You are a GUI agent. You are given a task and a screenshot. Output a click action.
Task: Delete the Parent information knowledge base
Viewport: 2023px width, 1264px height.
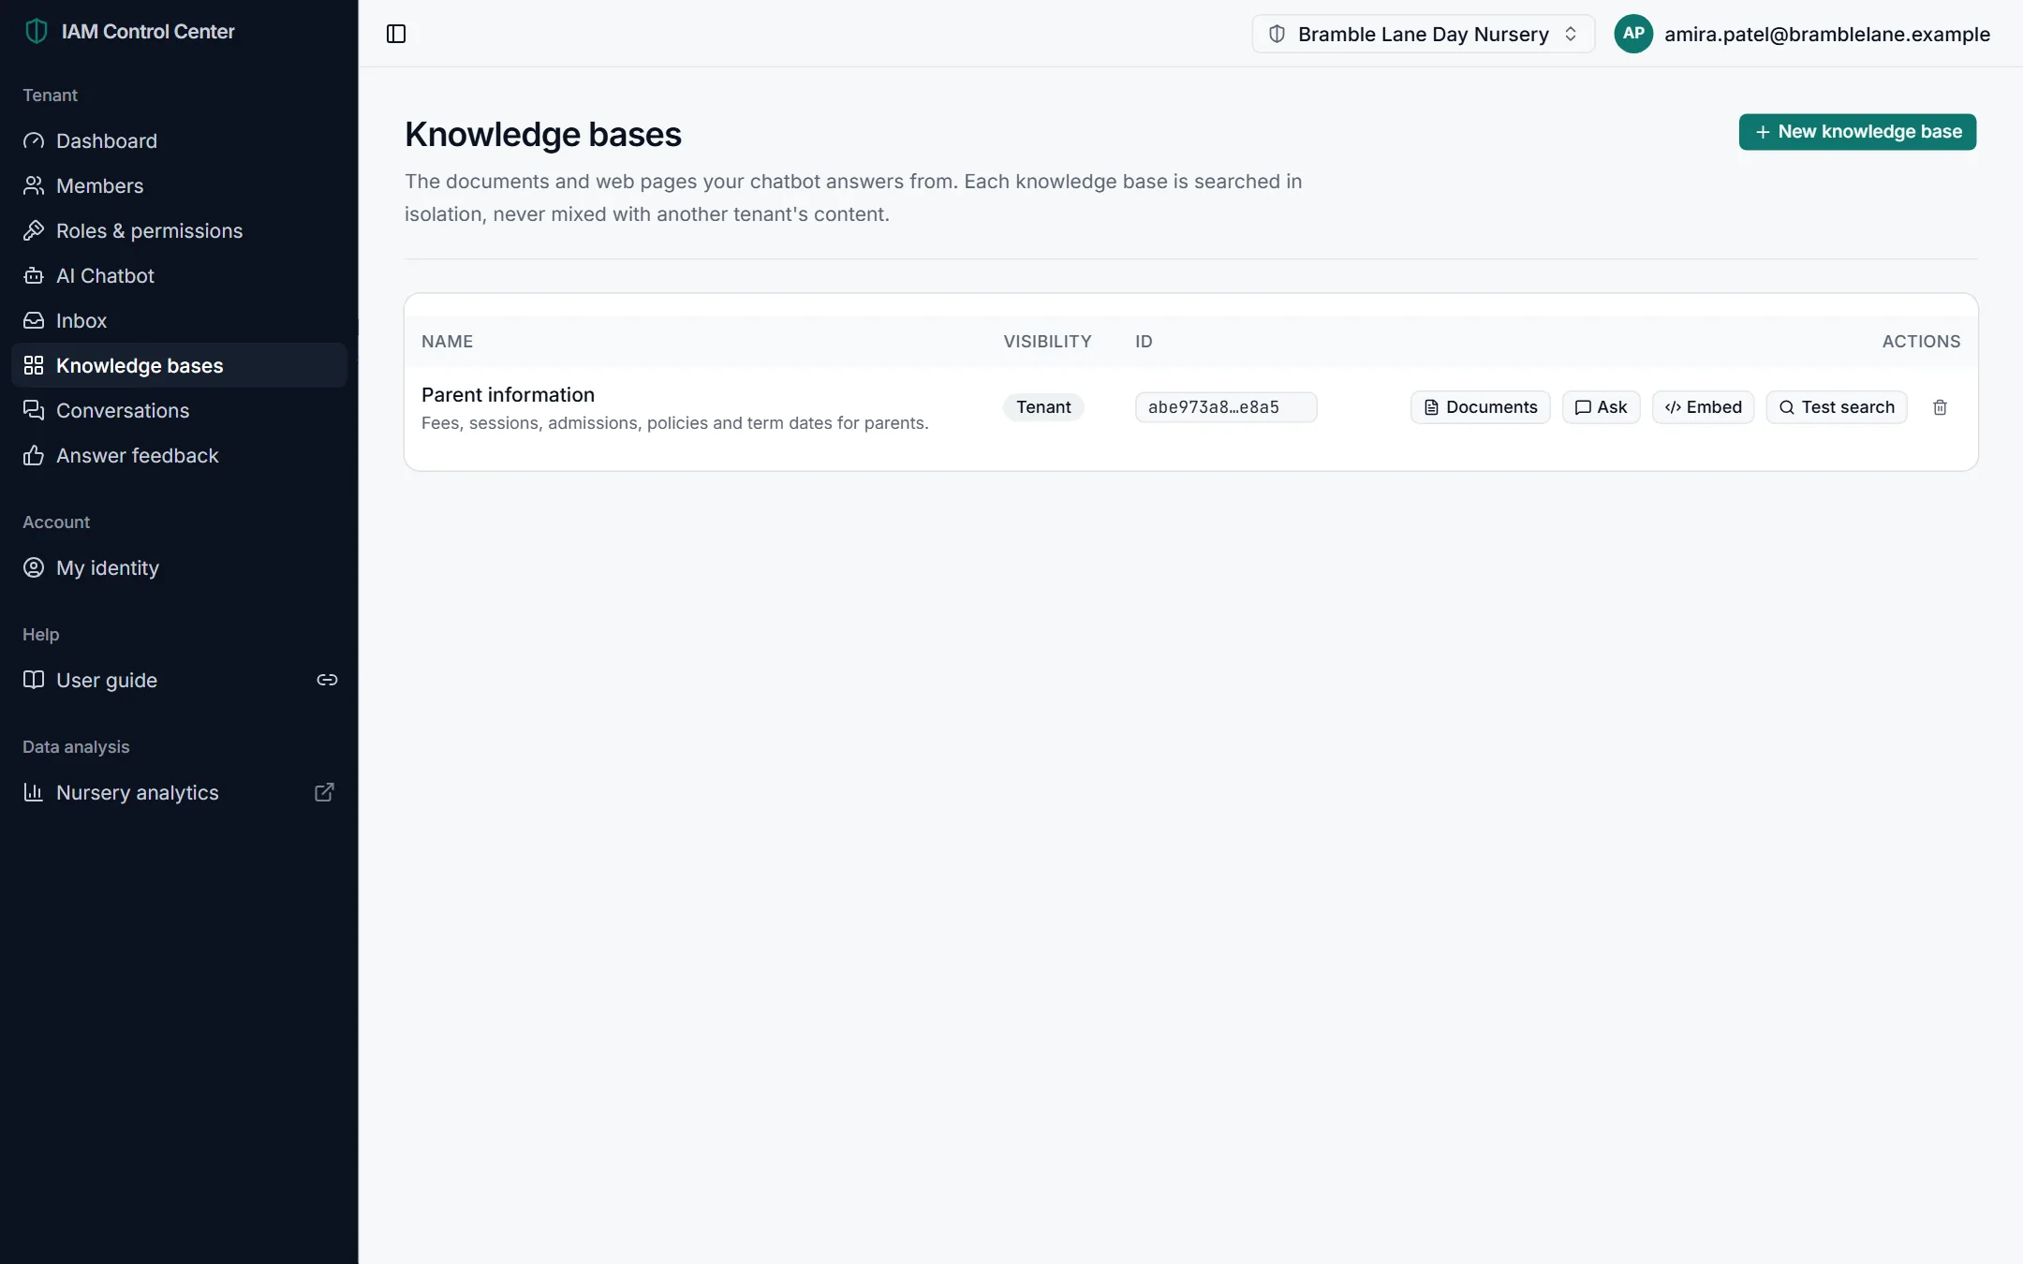tap(1940, 407)
